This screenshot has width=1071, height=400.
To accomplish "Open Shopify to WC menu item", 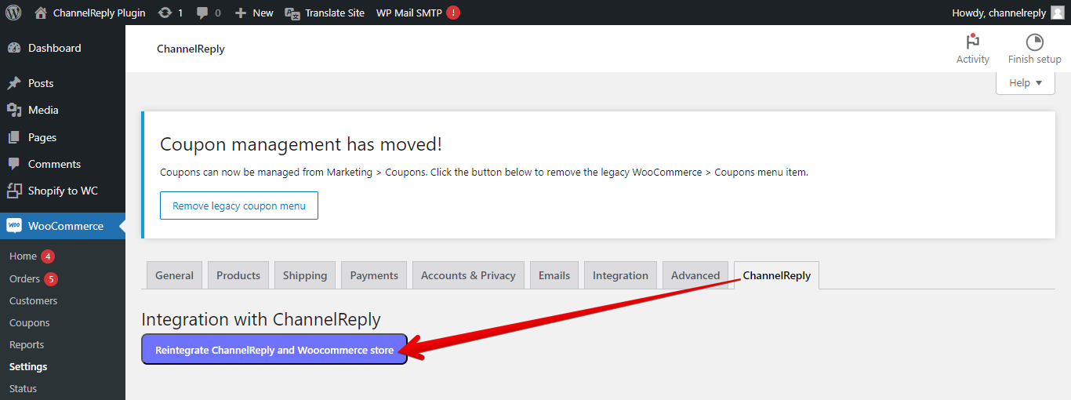I will tap(63, 191).
